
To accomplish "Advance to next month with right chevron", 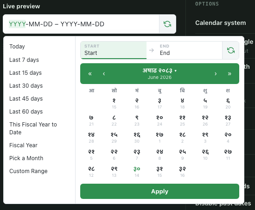I will [x=216, y=74].
